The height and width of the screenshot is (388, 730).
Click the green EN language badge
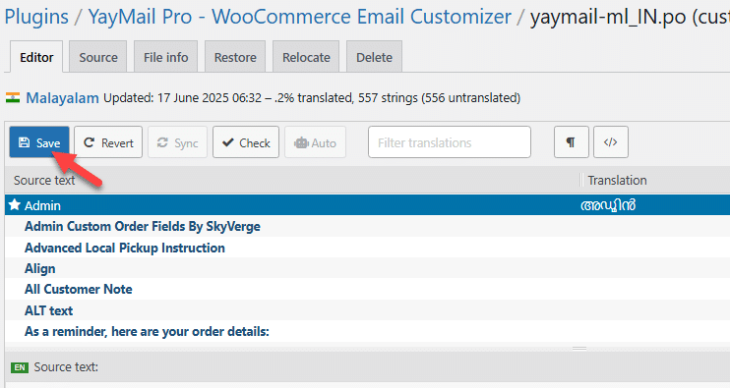(x=19, y=367)
